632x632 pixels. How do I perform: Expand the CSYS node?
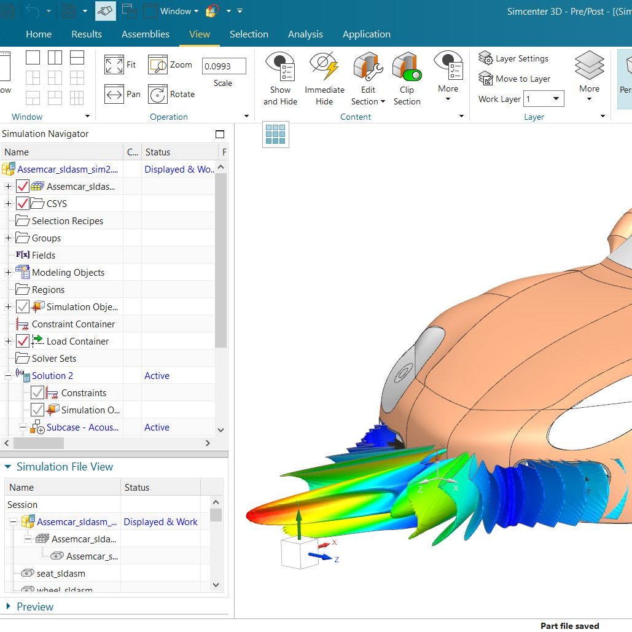[8, 203]
